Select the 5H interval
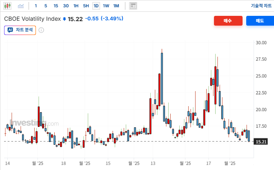The height and width of the screenshot is (170, 274). click(86, 6)
